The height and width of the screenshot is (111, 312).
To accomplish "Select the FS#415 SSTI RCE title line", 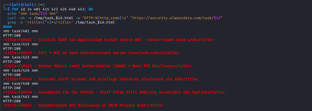I will coord(91,53).
